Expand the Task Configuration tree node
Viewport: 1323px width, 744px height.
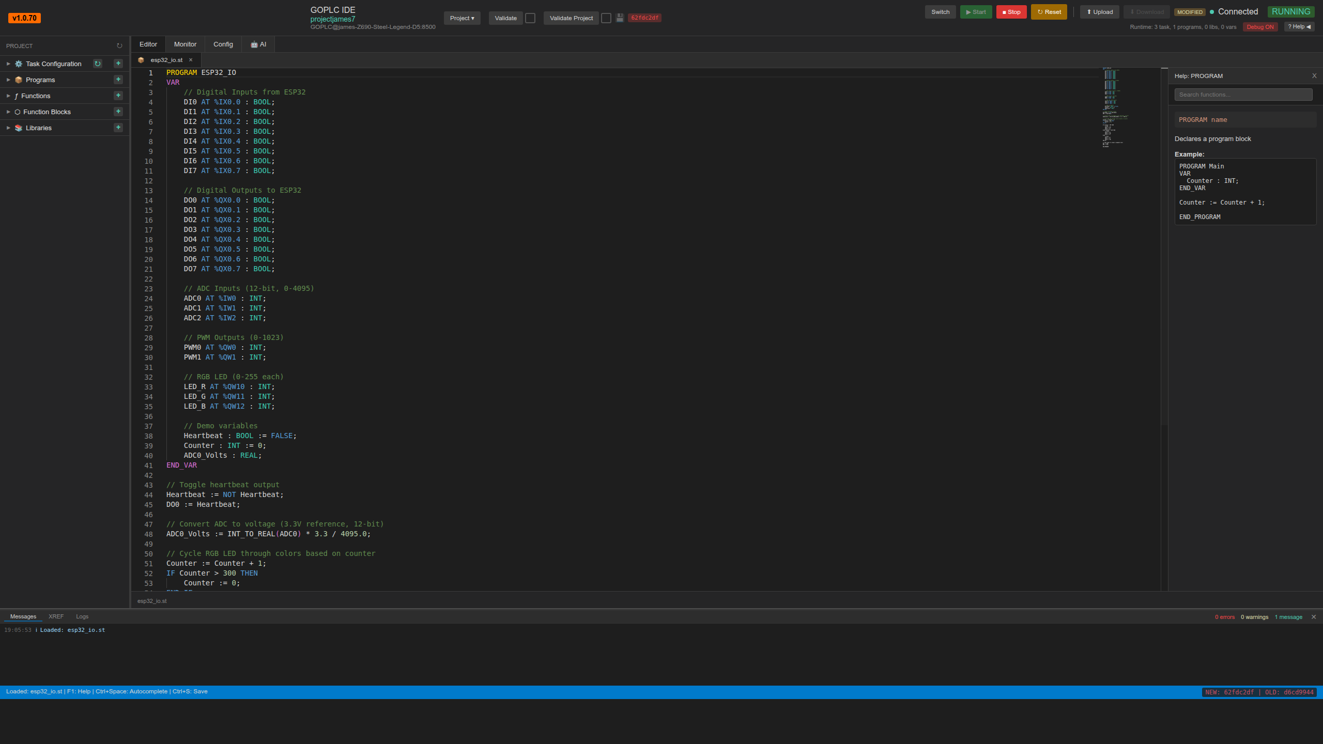tap(8, 64)
